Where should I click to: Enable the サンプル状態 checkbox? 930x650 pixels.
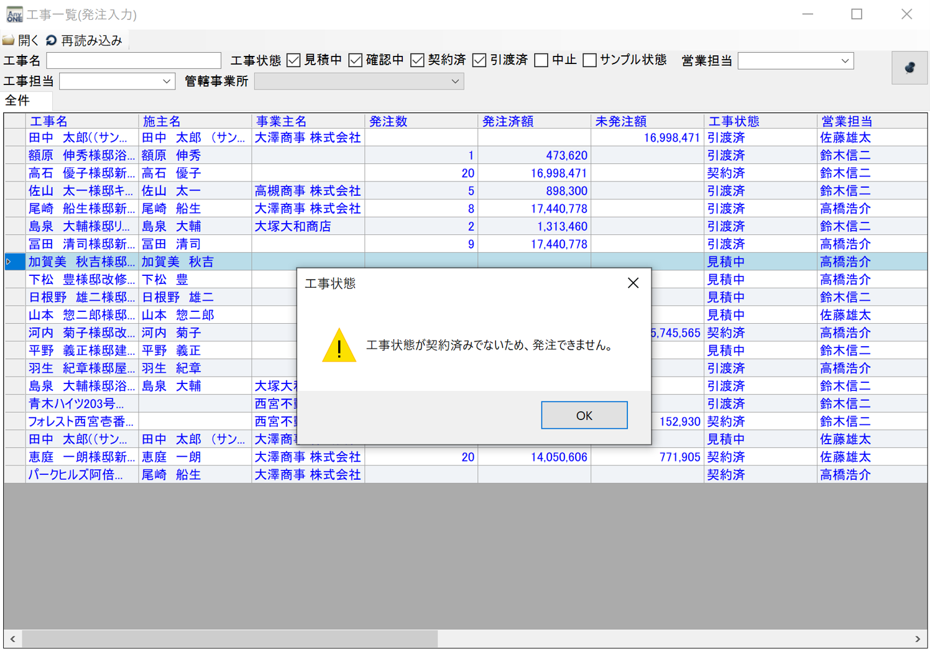pos(589,60)
